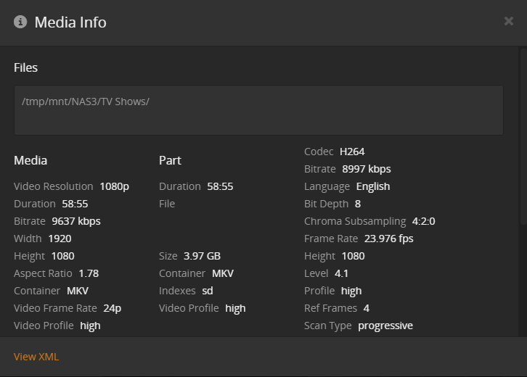Close the Media Info dialog
The width and height of the screenshot is (527, 377).
click(x=508, y=21)
